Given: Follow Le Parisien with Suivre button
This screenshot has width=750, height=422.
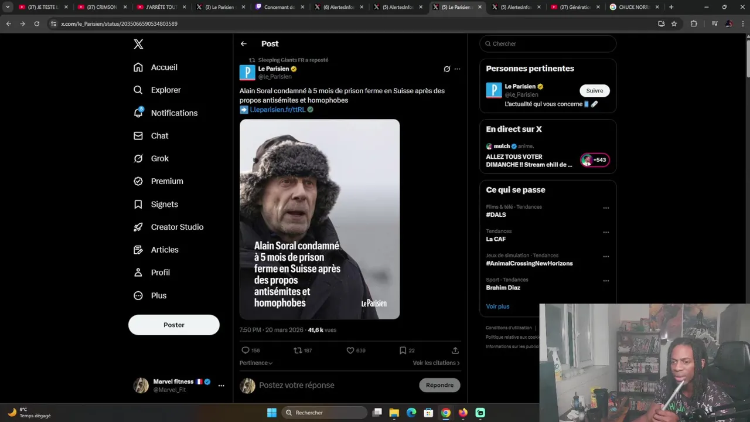Looking at the screenshot, I should (x=595, y=90).
